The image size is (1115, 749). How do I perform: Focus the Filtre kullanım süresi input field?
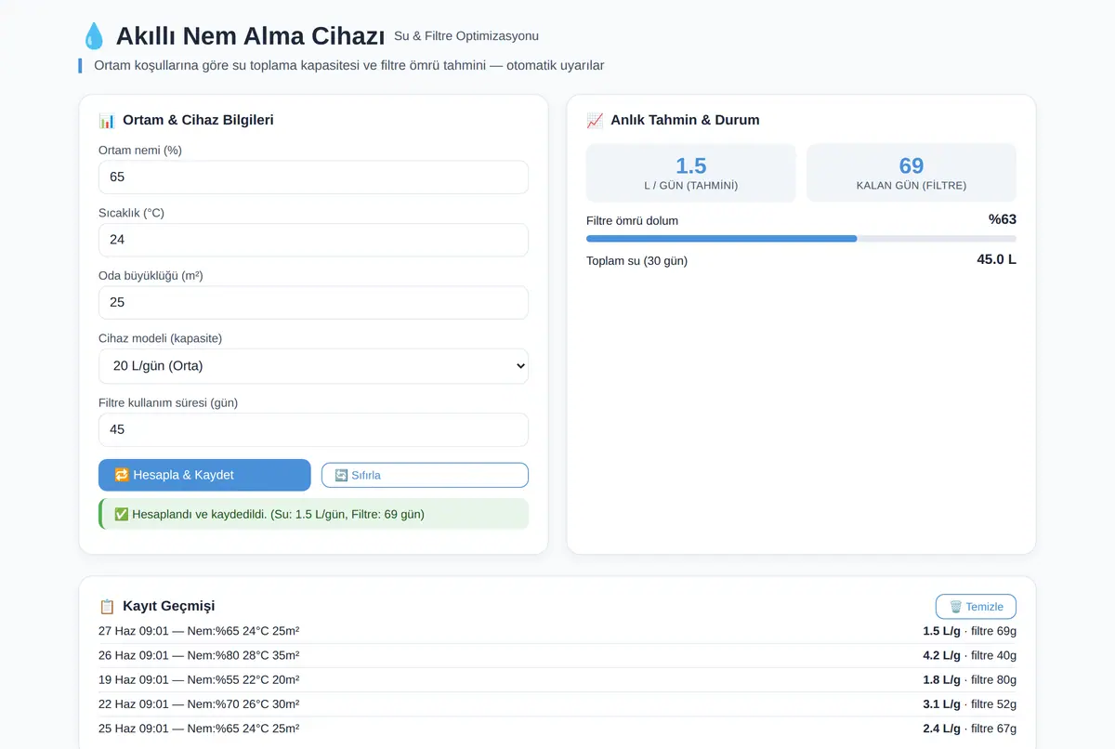pos(313,429)
